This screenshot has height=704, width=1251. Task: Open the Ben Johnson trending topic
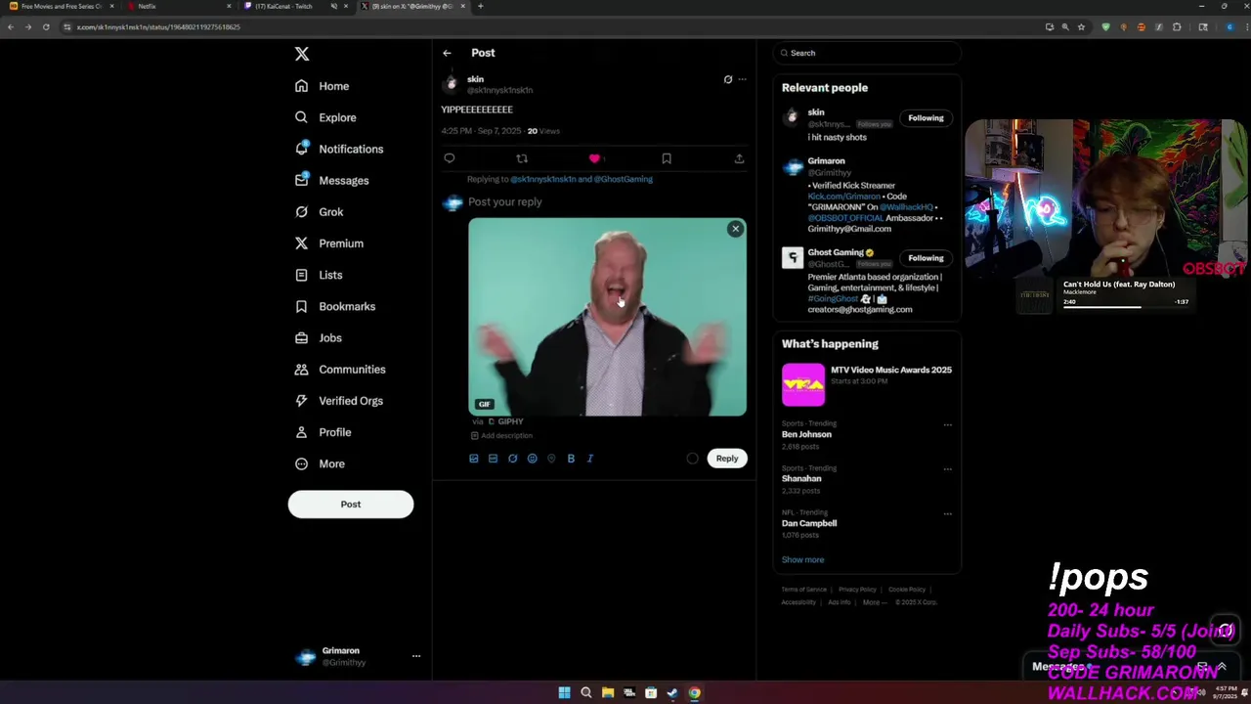(806, 434)
